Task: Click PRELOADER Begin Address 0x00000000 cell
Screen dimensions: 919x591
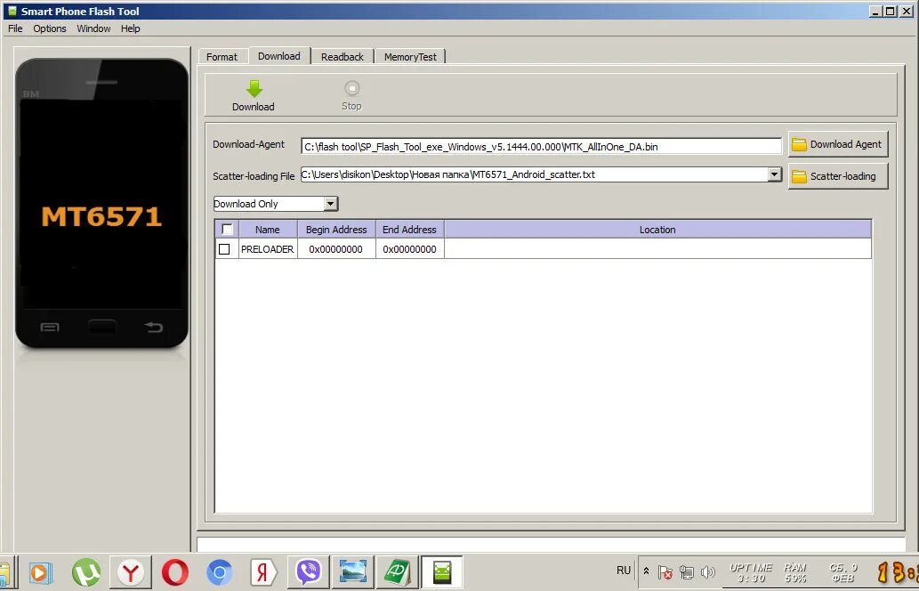Action: 336,249
